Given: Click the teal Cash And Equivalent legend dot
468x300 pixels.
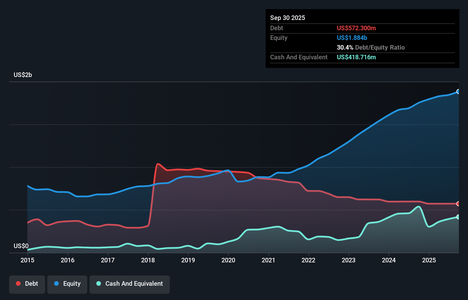Looking at the screenshot, I should [x=98, y=283].
